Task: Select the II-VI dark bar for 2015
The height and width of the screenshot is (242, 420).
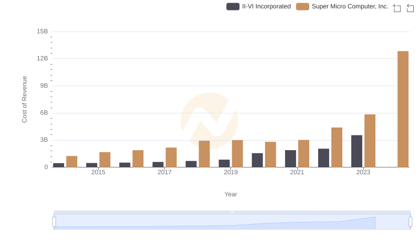Action: (91, 165)
